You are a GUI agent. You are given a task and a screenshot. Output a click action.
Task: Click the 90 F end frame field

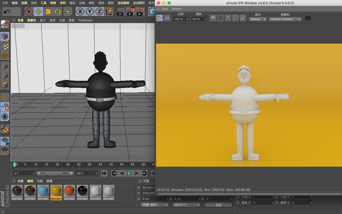[x=86, y=173]
